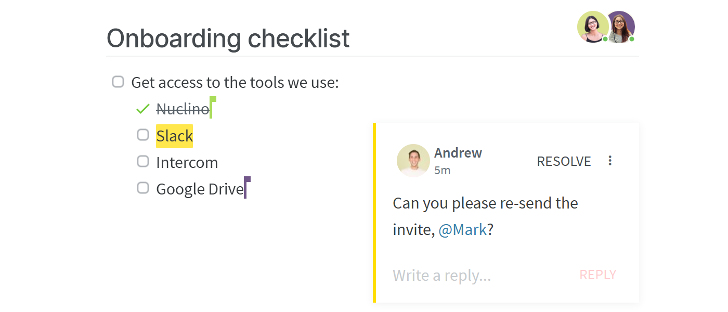Uncheck the green checkmark beside Nuclino
The height and width of the screenshot is (312, 728).
pos(142,109)
